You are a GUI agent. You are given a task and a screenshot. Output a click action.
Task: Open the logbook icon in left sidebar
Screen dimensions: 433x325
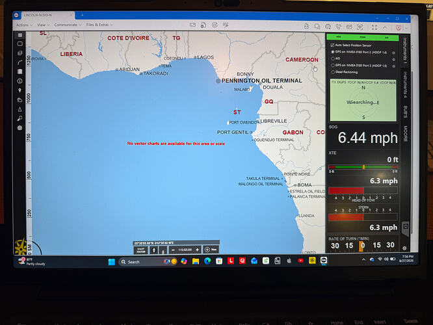(x=20, y=71)
